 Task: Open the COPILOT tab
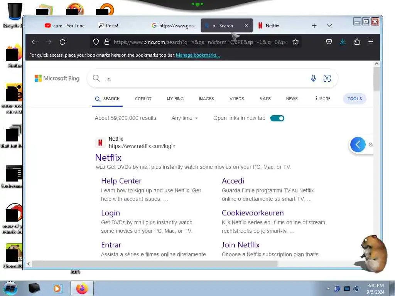(x=143, y=99)
